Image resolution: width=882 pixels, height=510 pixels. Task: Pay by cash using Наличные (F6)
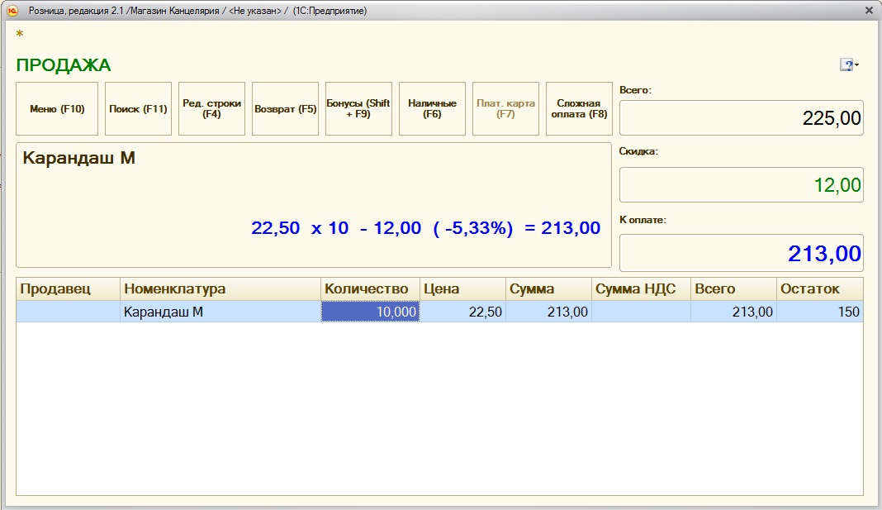(432, 108)
